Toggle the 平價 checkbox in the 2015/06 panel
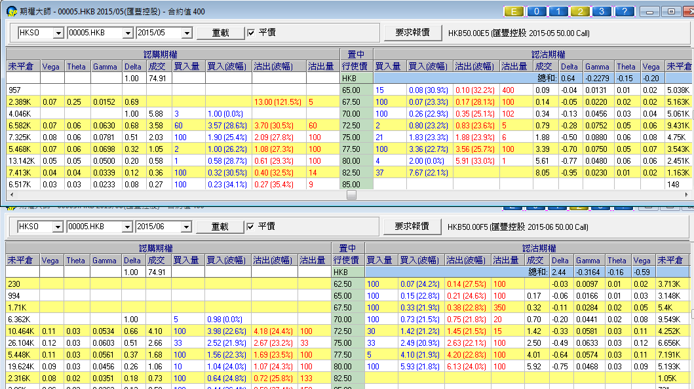Image resolution: width=694 pixels, height=389 pixels. coord(251,227)
